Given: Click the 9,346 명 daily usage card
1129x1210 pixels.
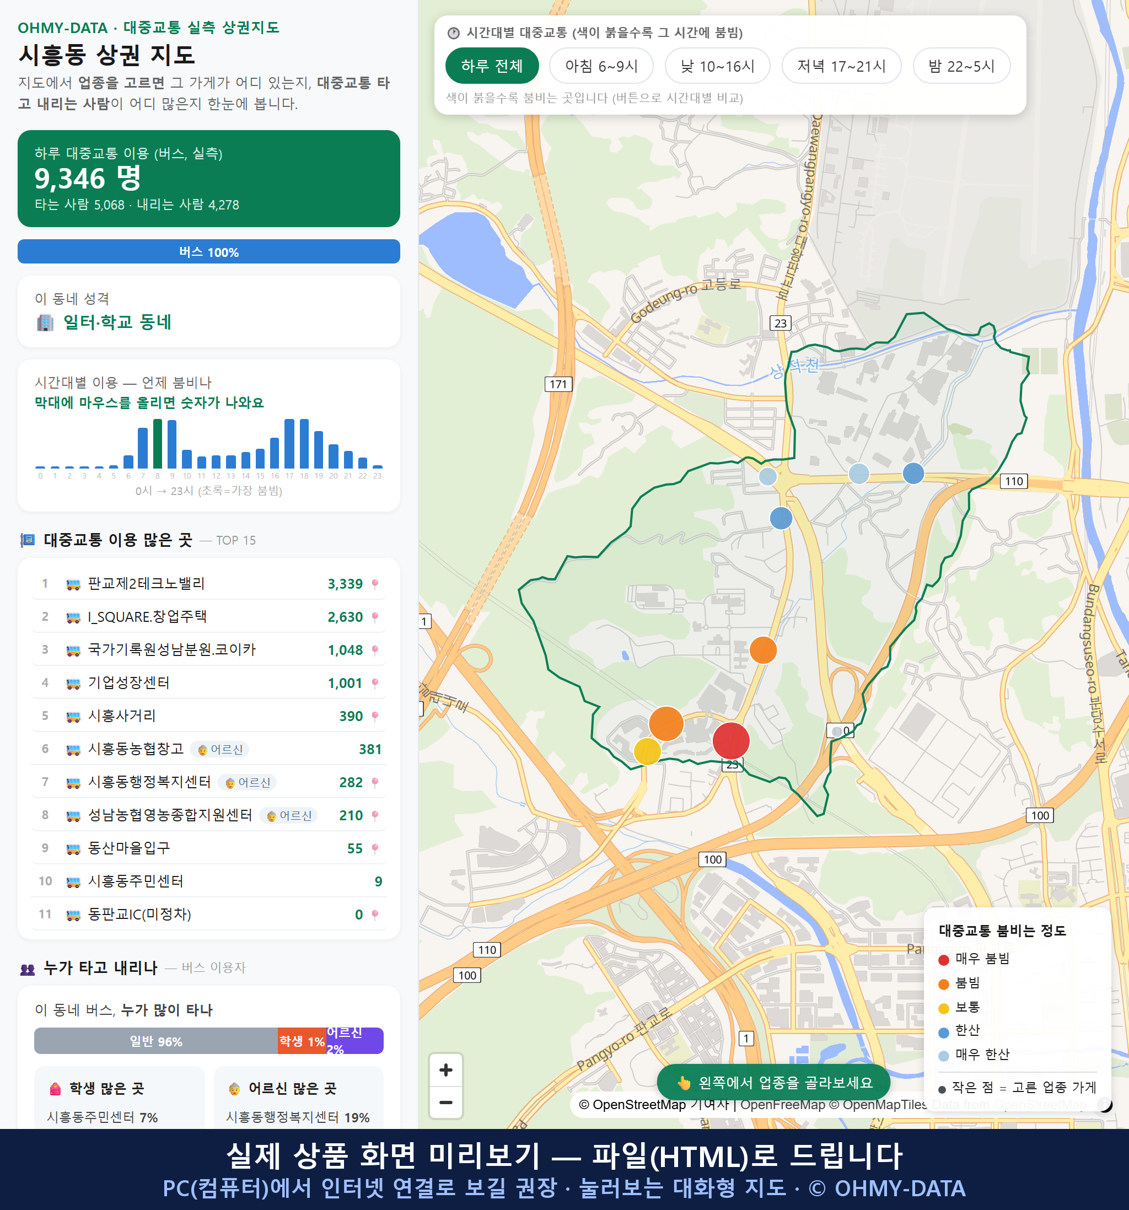Looking at the screenshot, I should click(209, 179).
